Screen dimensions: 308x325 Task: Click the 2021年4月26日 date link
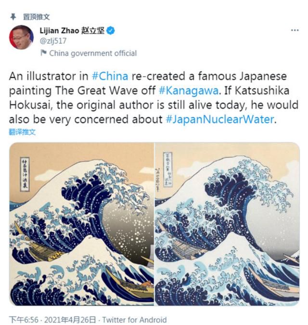click(x=70, y=319)
